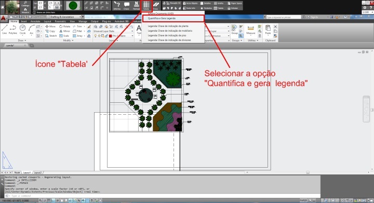Click the Paper Space toolbar button

[235, 3]
